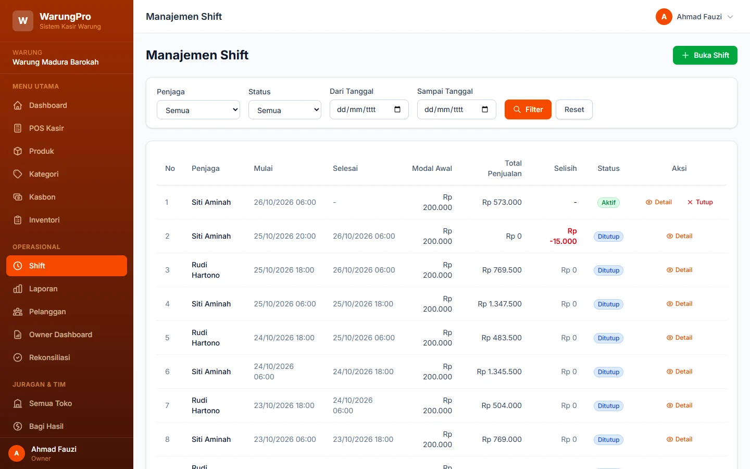Open calendar picker for Sampai Tanggal
The height and width of the screenshot is (469, 750).
click(485, 109)
